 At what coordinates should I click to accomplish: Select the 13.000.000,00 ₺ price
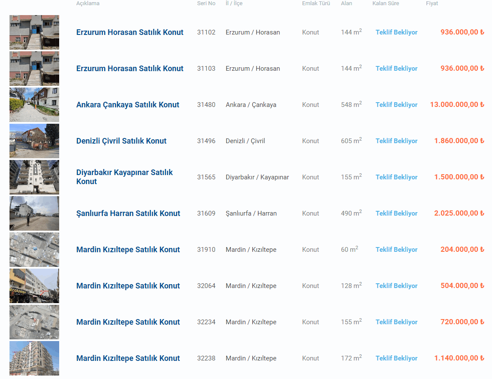click(x=457, y=105)
